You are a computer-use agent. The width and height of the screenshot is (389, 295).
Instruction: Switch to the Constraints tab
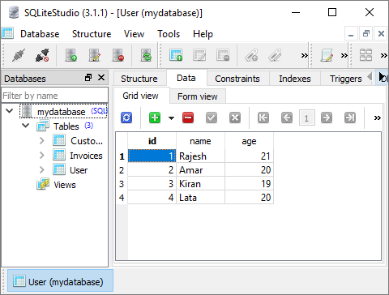coord(237,79)
